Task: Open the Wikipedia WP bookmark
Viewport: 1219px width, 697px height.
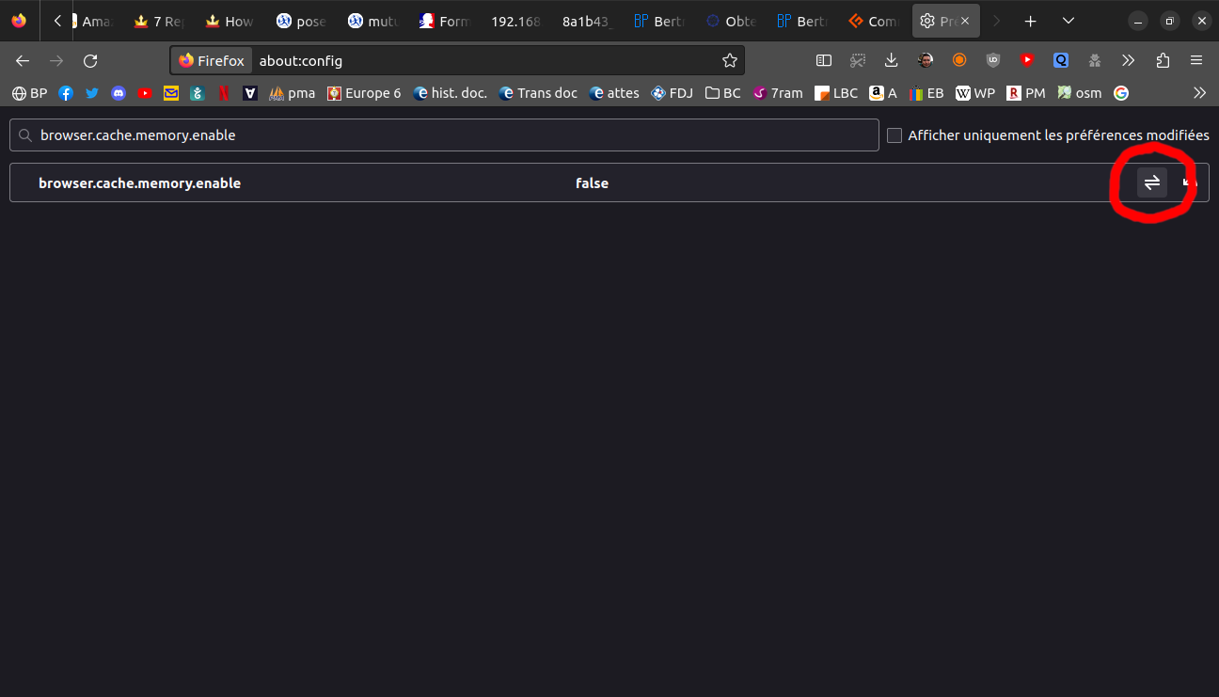Action: [x=976, y=93]
